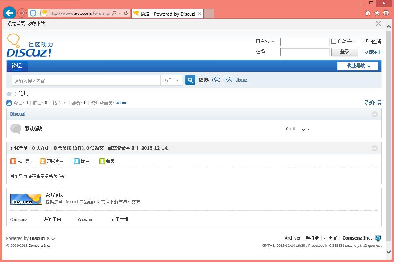Image resolution: width=394 pixels, height=262 pixels.
Task: Click the shield icon beside Comsenz Inc.
Action: (378, 238)
